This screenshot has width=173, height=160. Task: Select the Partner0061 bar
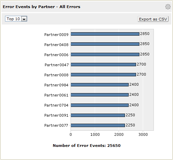100,95
